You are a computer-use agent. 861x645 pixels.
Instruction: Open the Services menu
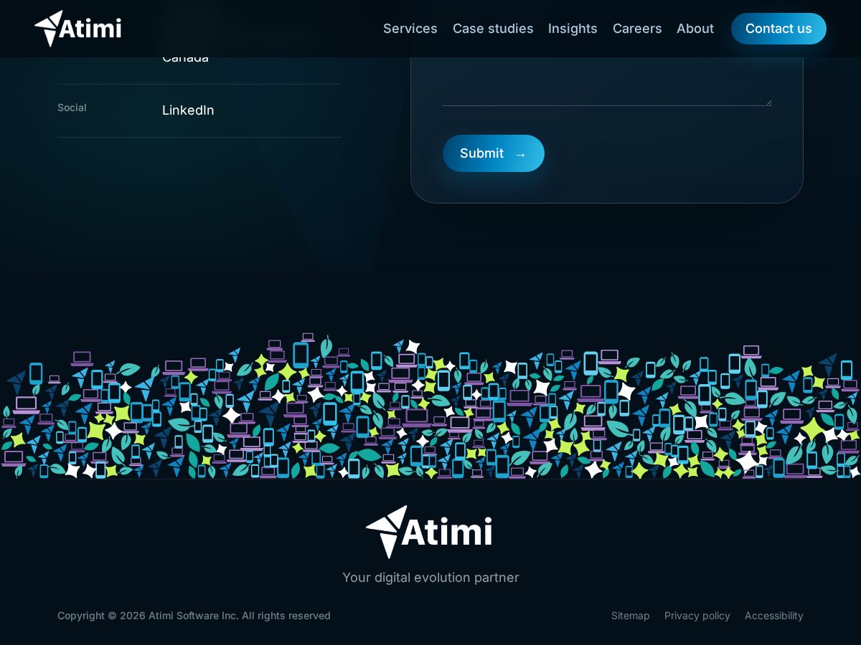(410, 29)
